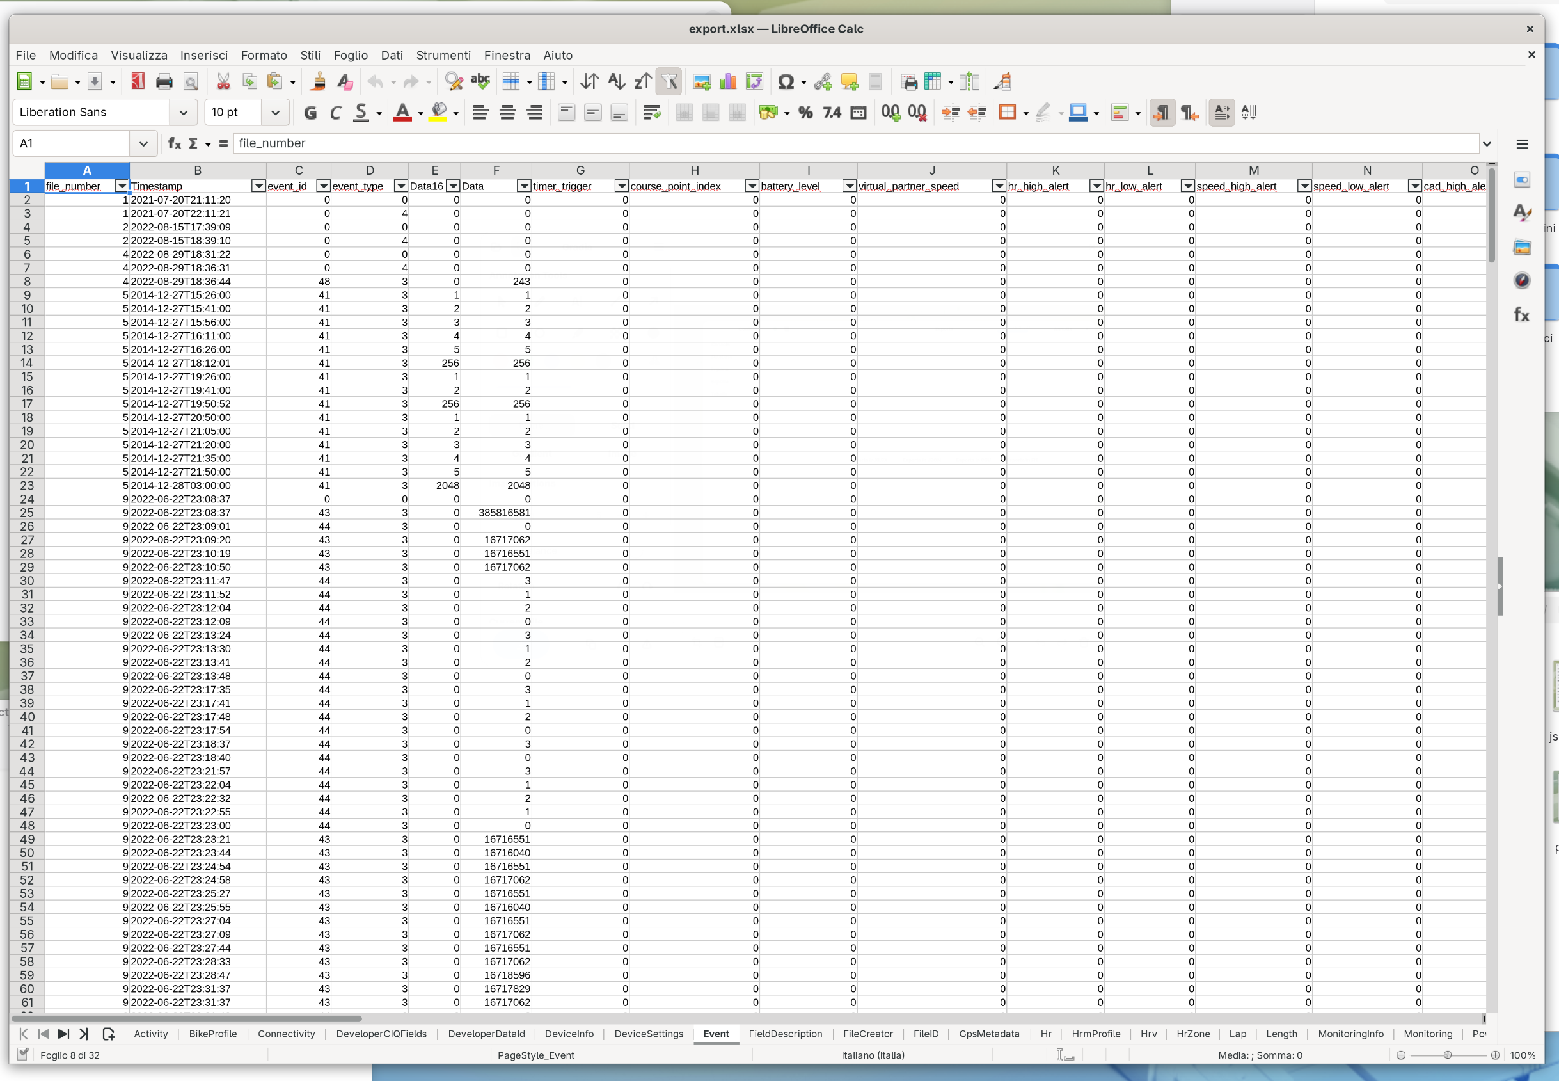Click the Spelling check abc icon
The height and width of the screenshot is (1081, 1559).
(x=480, y=82)
